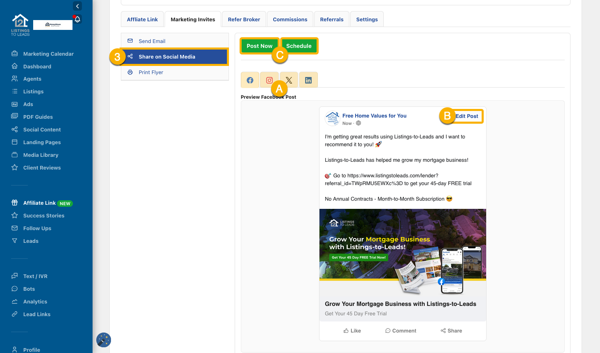Switch to the Instagram preview icon

click(269, 80)
